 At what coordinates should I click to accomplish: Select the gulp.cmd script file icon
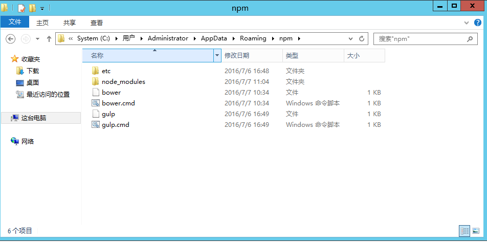tap(95, 125)
